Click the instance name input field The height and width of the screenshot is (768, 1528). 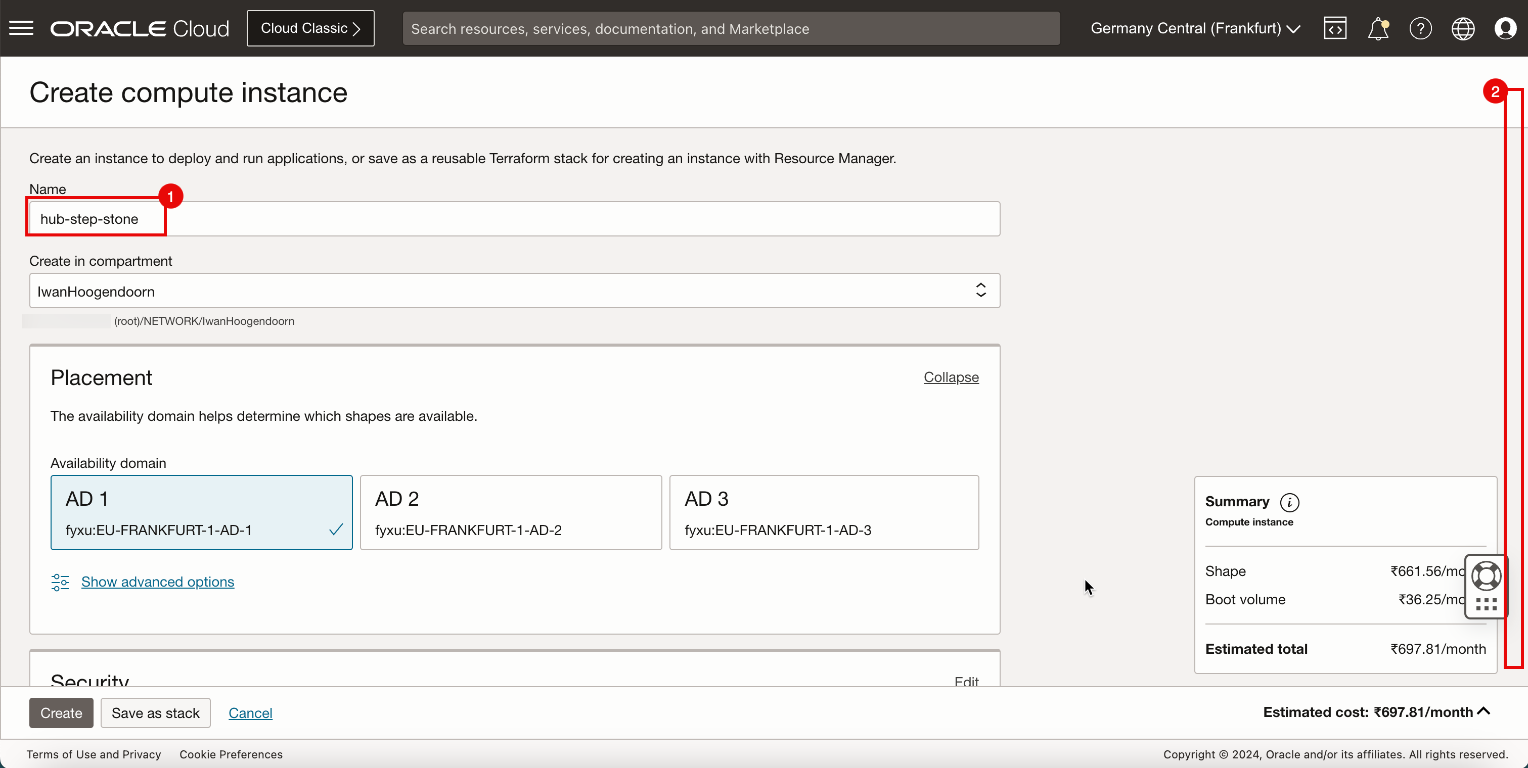[515, 217]
